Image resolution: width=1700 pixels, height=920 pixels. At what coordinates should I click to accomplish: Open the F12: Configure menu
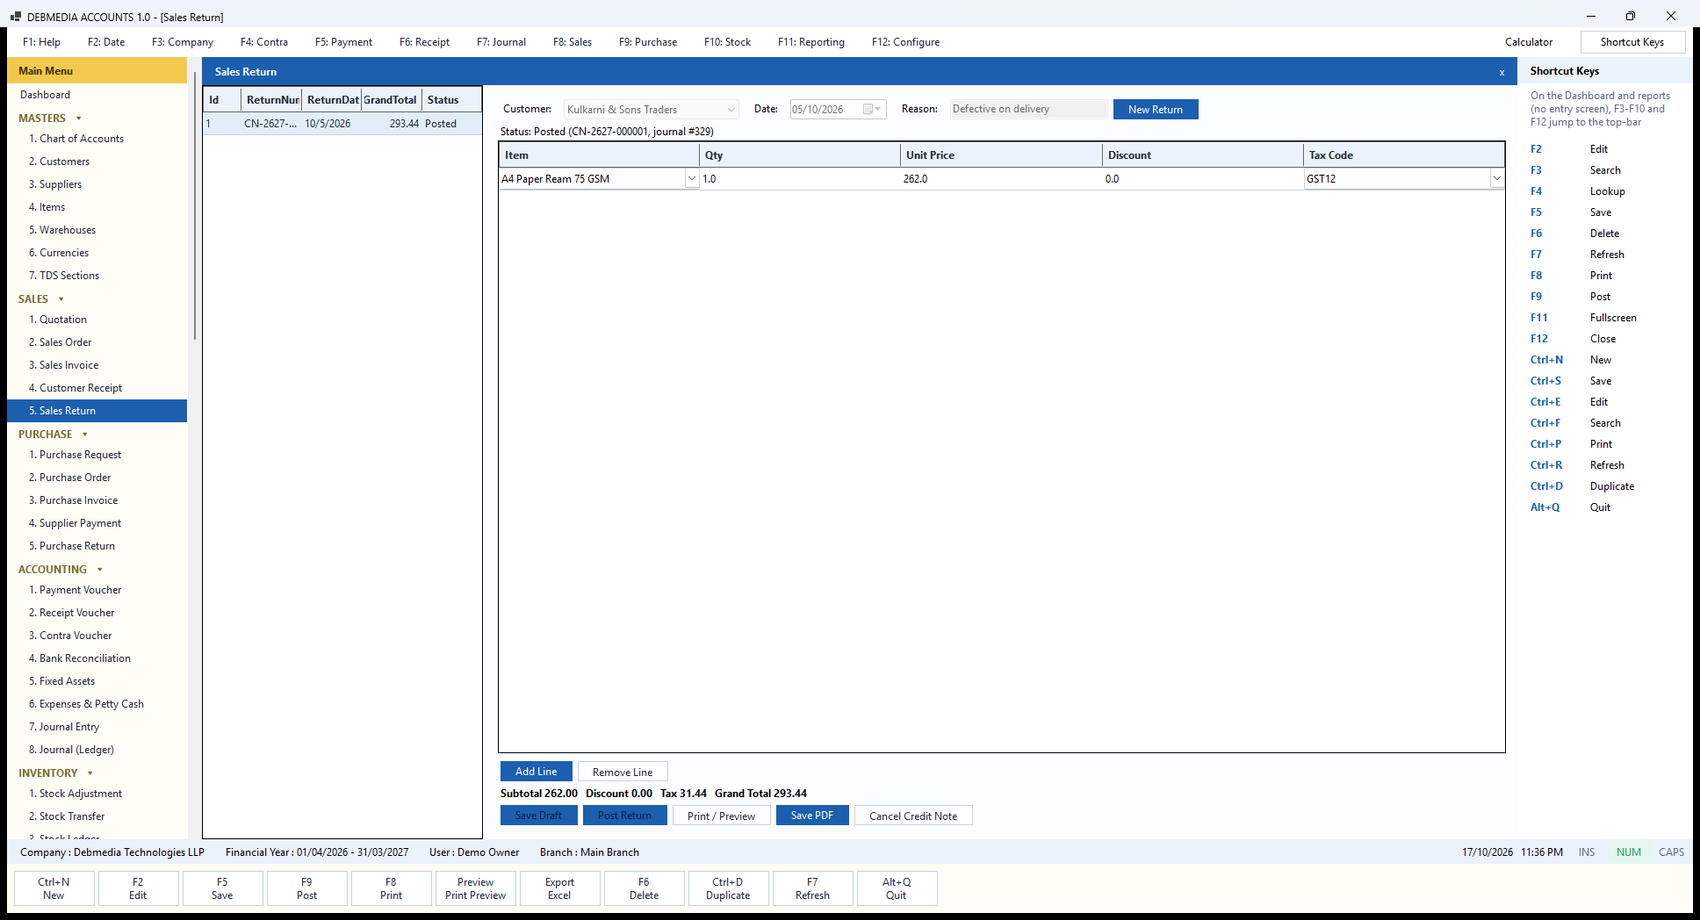905,42
